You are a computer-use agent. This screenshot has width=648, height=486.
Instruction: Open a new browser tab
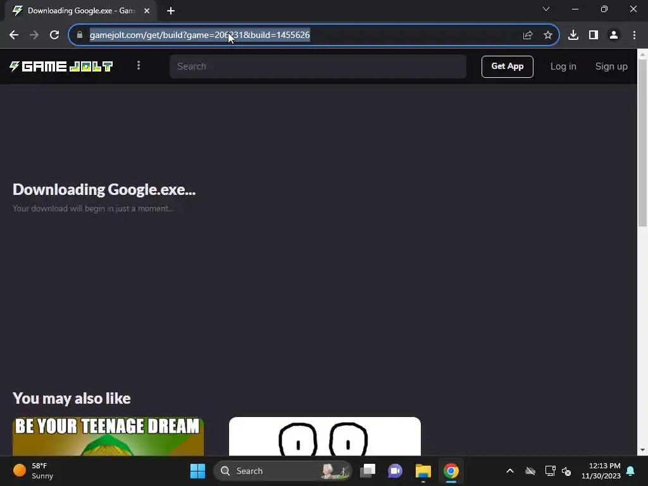point(171,11)
